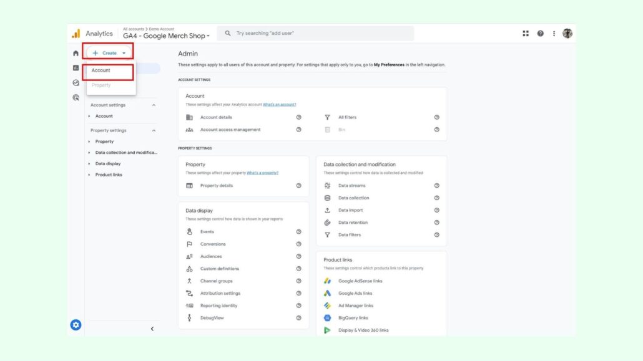The height and width of the screenshot is (361, 643).
Task: Click the "What's an account?" link
Action: 279,104
